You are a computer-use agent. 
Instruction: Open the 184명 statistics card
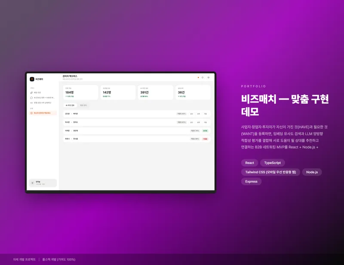80,92
